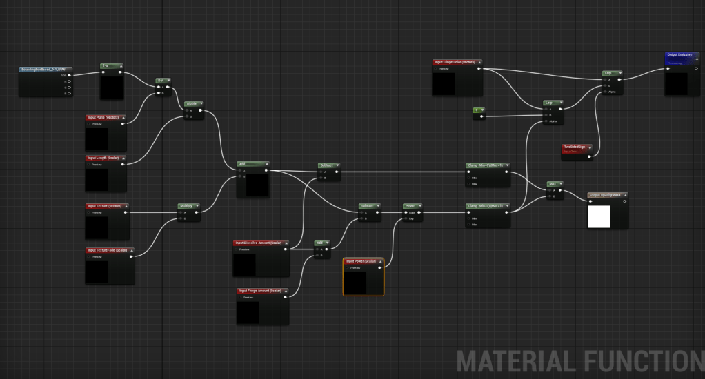
Task: Click white preview of Output OpacityMask
Action: [598, 216]
